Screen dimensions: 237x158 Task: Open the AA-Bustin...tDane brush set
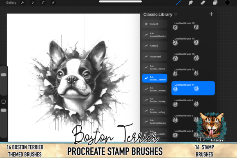click(154, 67)
